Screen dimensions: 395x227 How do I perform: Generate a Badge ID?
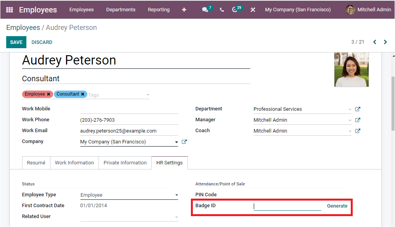[x=337, y=206]
